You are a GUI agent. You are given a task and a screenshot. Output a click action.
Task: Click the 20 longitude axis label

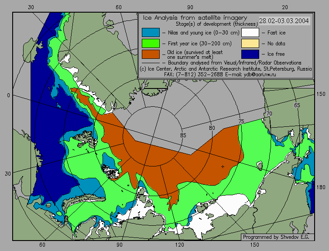pos(285,7)
